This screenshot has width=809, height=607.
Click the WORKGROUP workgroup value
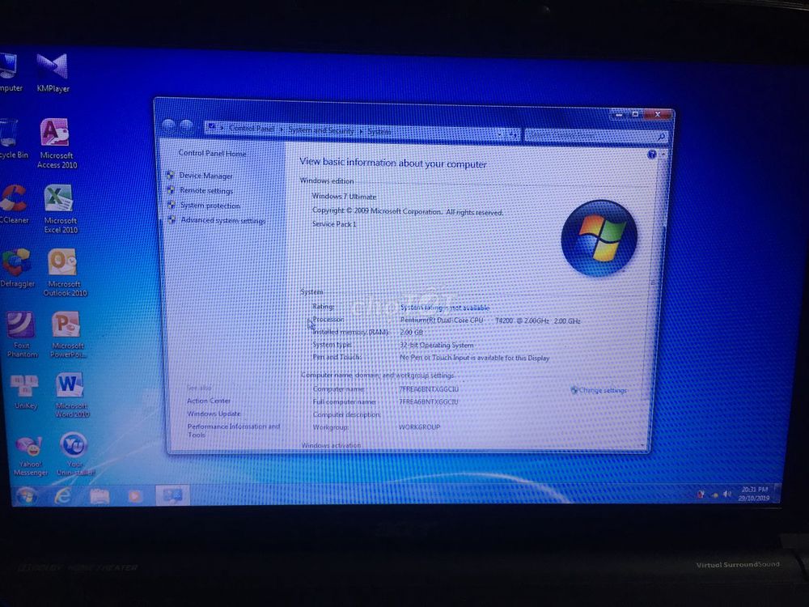(419, 427)
